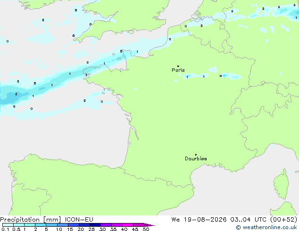This screenshot has width=299, height=231.
Task: Click the legend value '10'
Action: [x=59, y=229]
